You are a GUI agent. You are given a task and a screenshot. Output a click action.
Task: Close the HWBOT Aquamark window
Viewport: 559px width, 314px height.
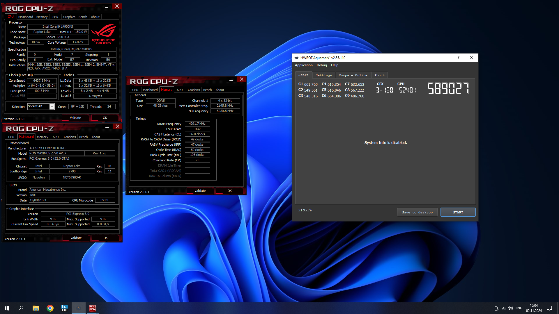pyautogui.click(x=472, y=58)
